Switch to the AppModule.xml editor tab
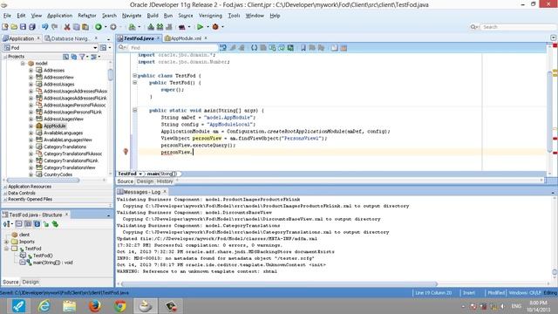 [186, 38]
